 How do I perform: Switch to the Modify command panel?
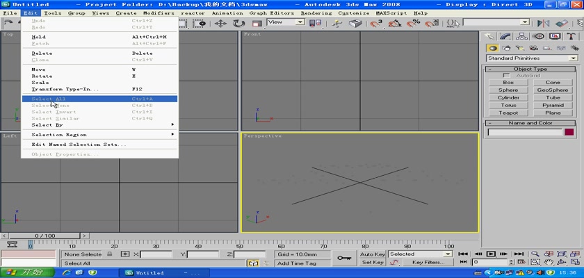[505, 36]
